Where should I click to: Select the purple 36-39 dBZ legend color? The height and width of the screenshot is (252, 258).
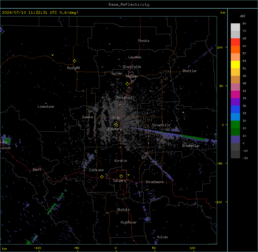tap(235, 102)
